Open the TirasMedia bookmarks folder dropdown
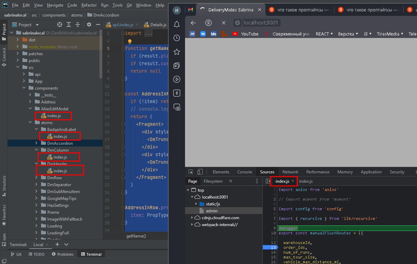 [x=390, y=34]
